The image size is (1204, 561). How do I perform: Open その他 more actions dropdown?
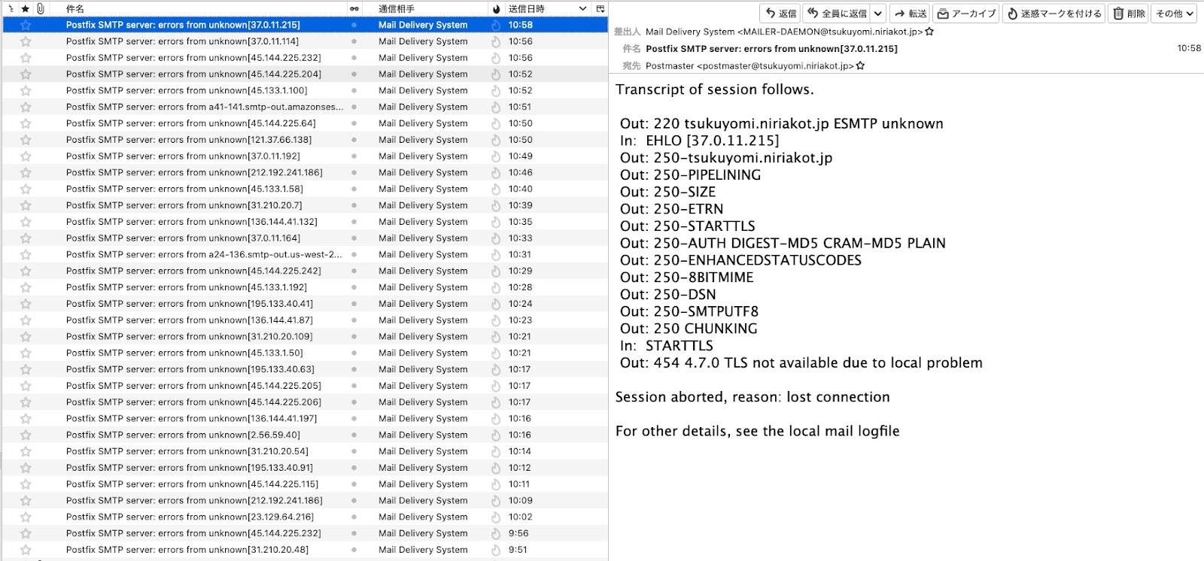(1175, 14)
